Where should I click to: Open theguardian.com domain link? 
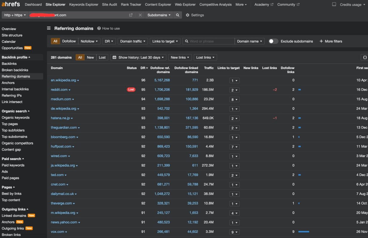[64, 128]
